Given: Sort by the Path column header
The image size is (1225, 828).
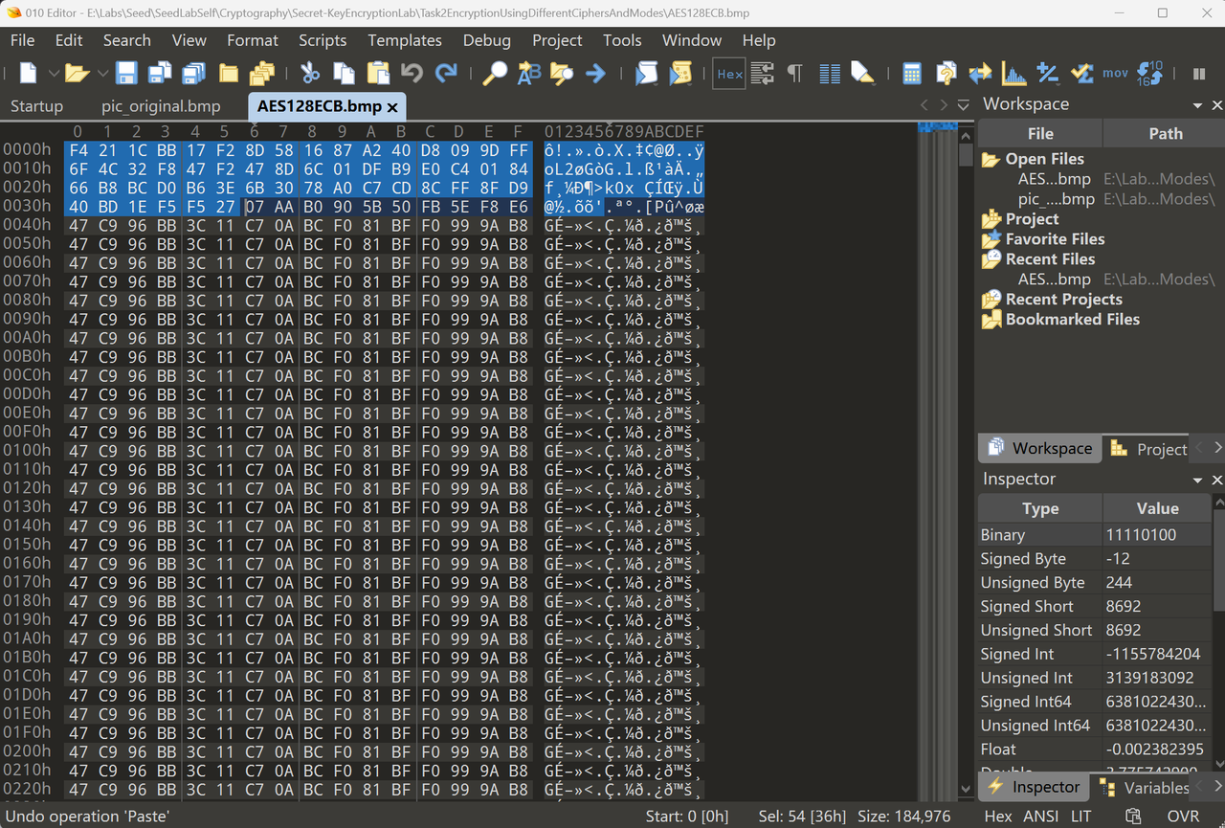Looking at the screenshot, I should (1165, 134).
